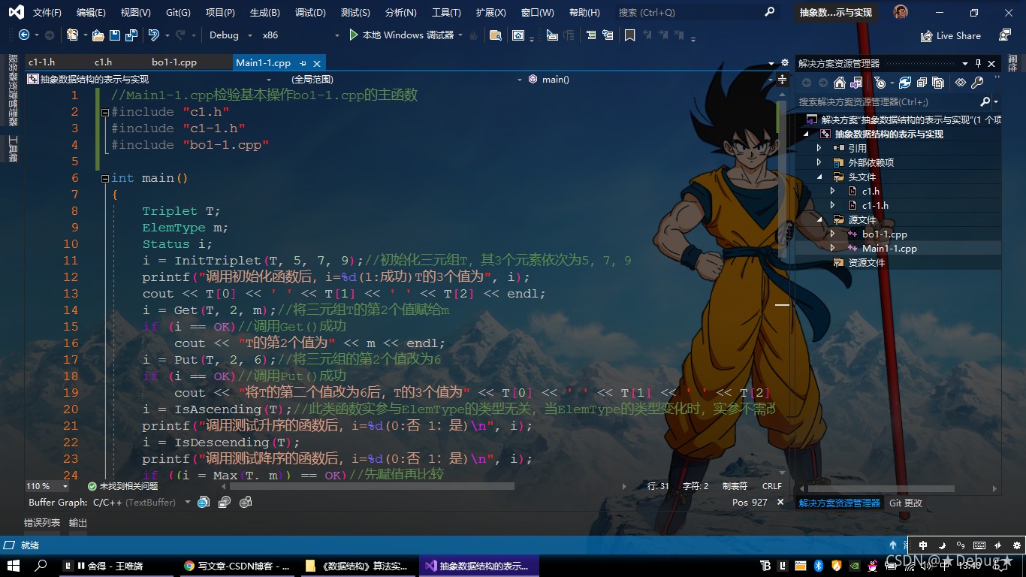Switch to the c1.h editor tab
This screenshot has width=1026, height=577.
coord(103,62)
